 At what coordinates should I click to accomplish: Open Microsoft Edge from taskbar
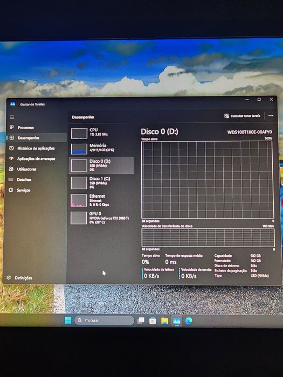(189, 321)
